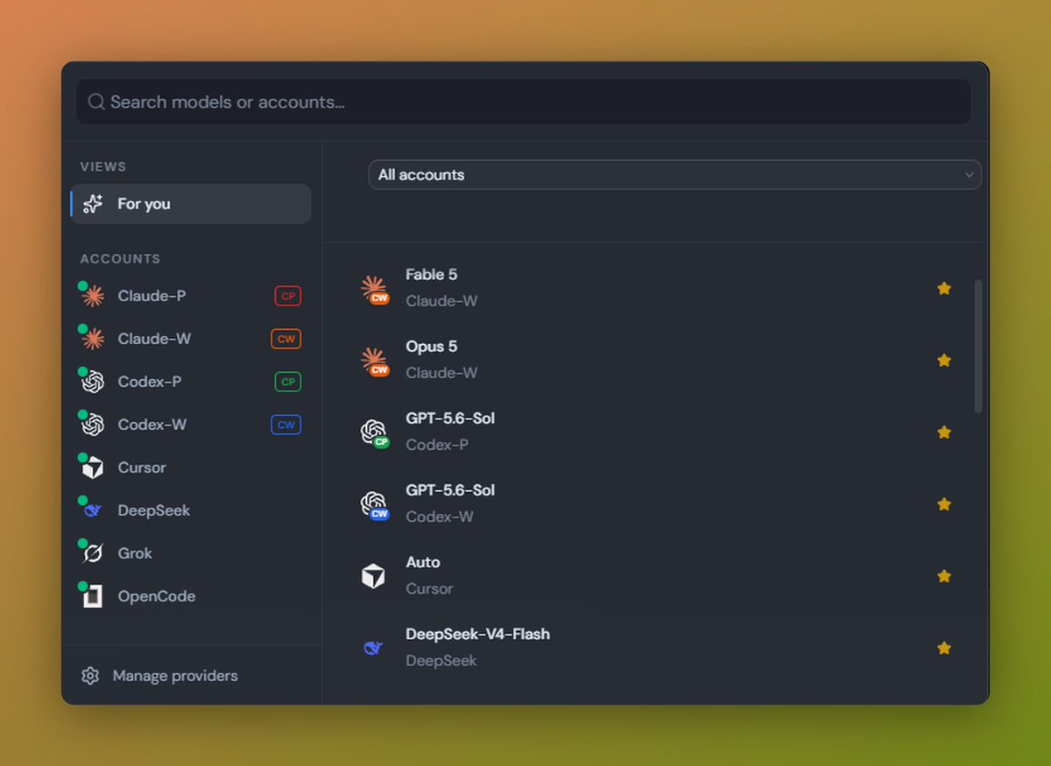Click the Codex-P icon on GPT-5.6-Sol row
Viewport: 1051px width, 766px height.
click(x=374, y=432)
